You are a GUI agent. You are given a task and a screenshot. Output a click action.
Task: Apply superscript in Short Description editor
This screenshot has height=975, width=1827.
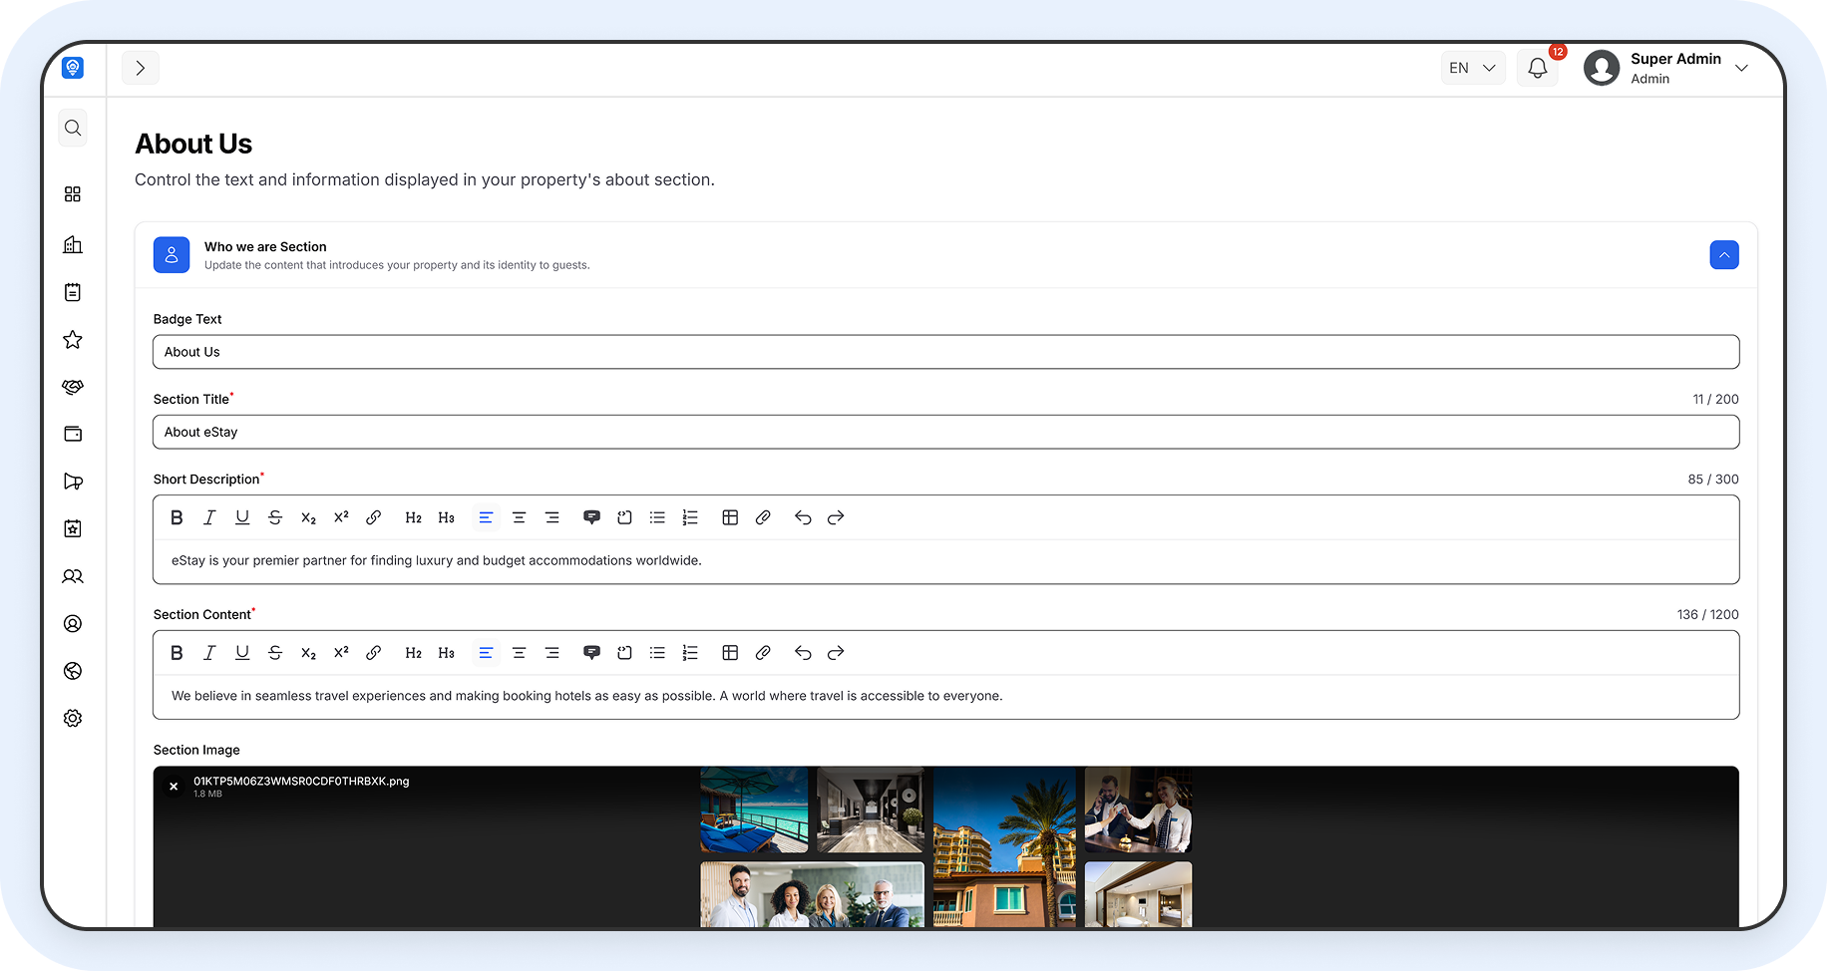341,517
